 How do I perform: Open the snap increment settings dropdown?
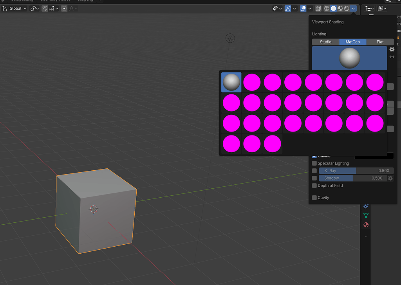coord(53,9)
